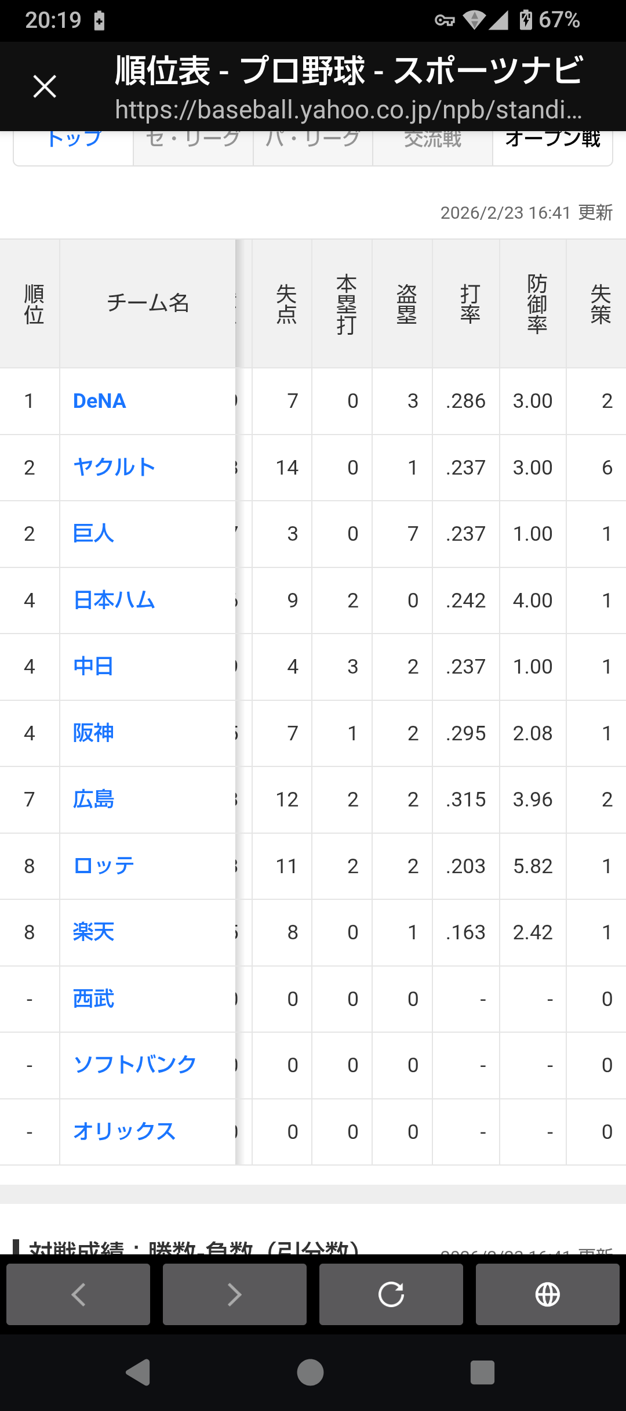This screenshot has height=1411, width=626.
Task: Open page in external browser globe icon
Action: (x=548, y=1294)
